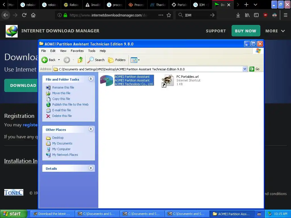Screen dimensions: 291x218
Task: Collapse the Other Places panel
Action: click(91, 129)
